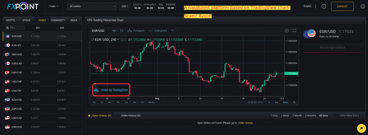Switch to the CRYPTO tab
This screenshot has width=368, height=135.
(x=10, y=20)
